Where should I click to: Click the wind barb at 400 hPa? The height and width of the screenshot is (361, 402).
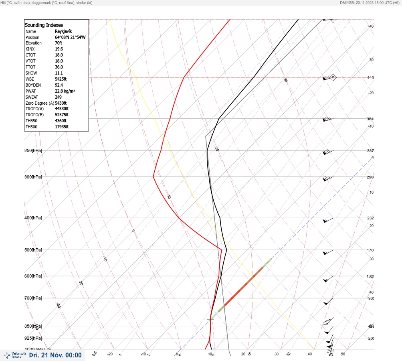point(328,220)
